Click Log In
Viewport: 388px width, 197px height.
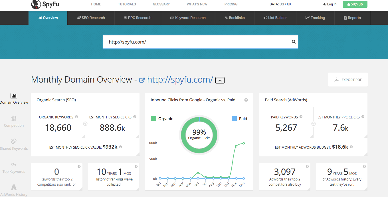pyautogui.click(x=330, y=4)
